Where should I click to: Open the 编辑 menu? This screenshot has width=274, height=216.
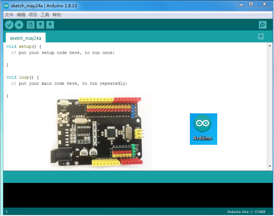click(21, 15)
